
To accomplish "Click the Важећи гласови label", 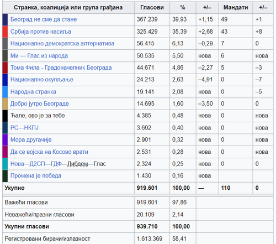I will coord(26,203).
